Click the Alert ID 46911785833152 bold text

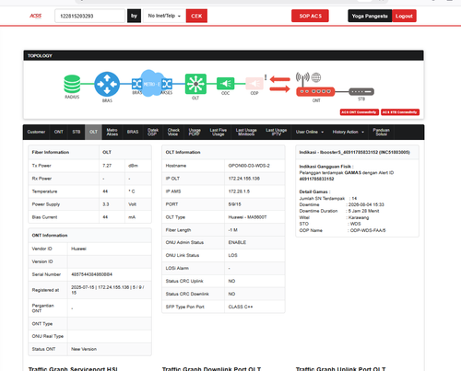(316, 179)
